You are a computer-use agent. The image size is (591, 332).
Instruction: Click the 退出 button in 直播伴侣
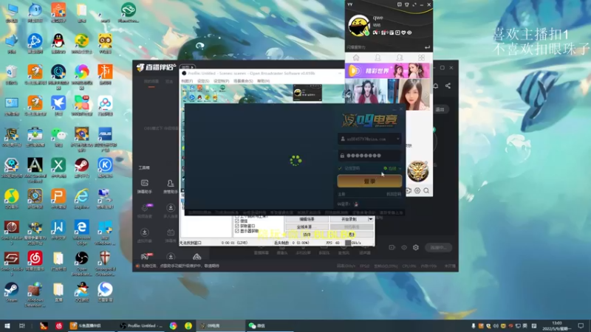coord(440,109)
